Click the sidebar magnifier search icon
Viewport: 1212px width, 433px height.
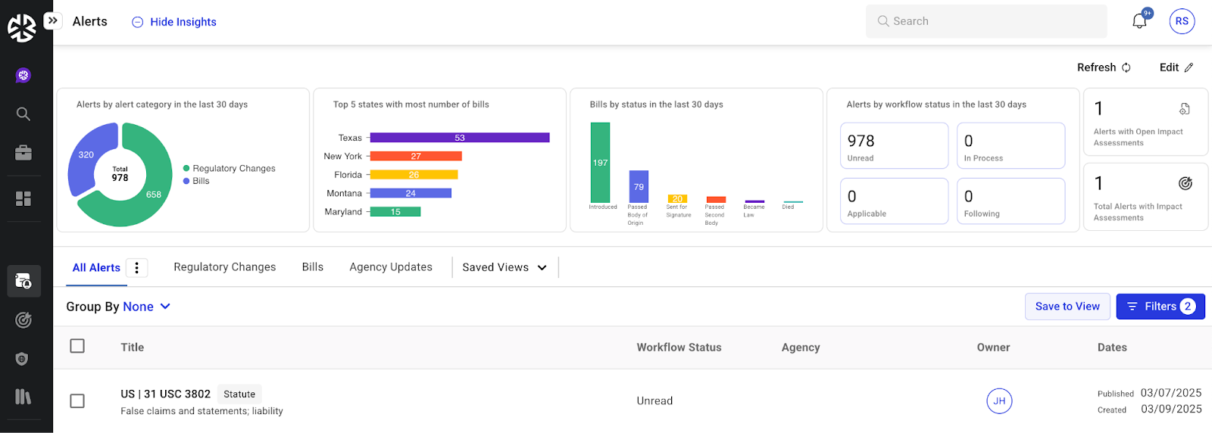23,114
